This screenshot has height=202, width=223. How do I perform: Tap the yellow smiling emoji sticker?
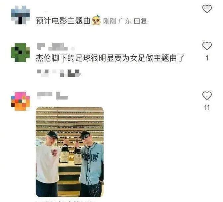96,21
